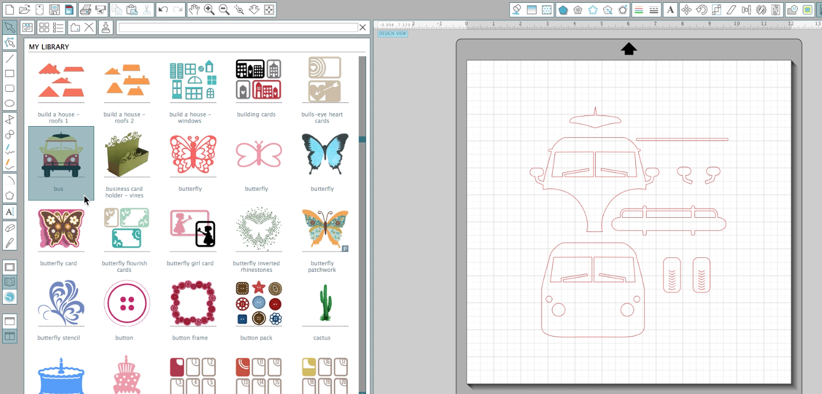Clear the library search field
The width and height of the screenshot is (822, 394).
363,27
